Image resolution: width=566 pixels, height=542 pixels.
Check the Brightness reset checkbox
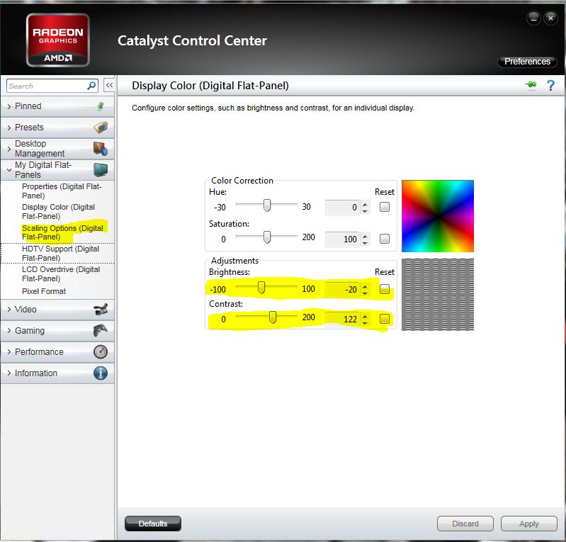tap(385, 289)
